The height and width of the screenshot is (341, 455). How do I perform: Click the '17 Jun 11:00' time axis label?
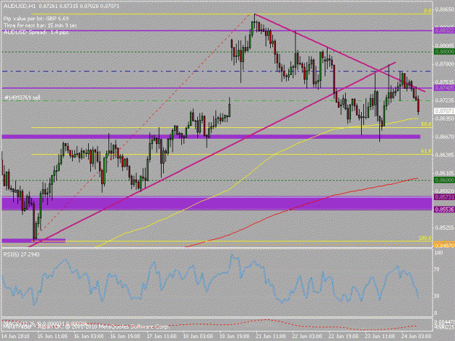162,336
